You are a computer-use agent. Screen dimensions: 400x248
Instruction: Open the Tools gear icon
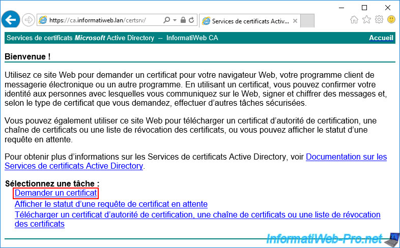coord(379,19)
